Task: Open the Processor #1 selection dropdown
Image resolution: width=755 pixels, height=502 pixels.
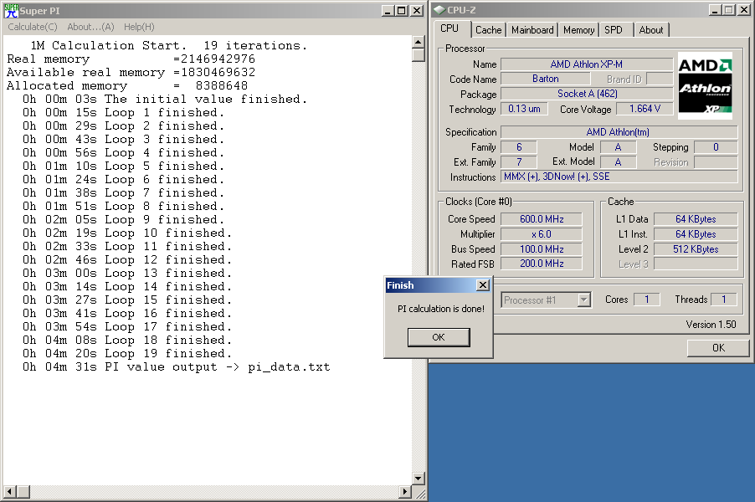Action: (584, 300)
